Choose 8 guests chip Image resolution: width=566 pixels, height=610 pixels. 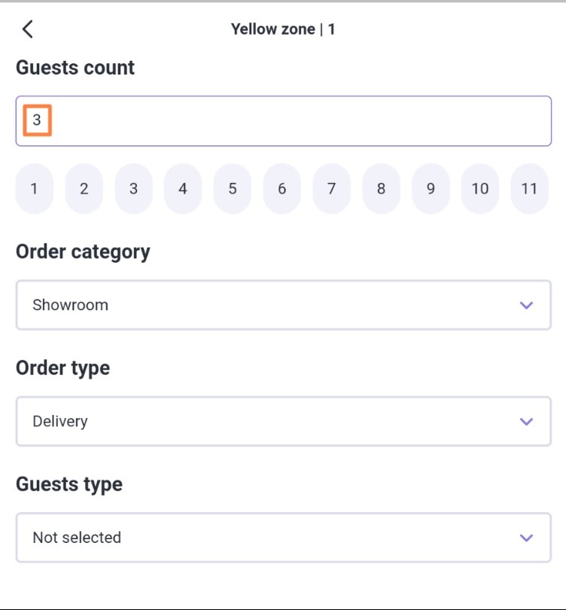tap(381, 189)
